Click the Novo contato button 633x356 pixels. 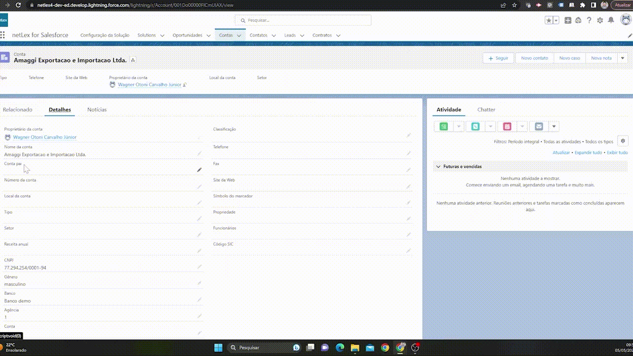(535, 58)
